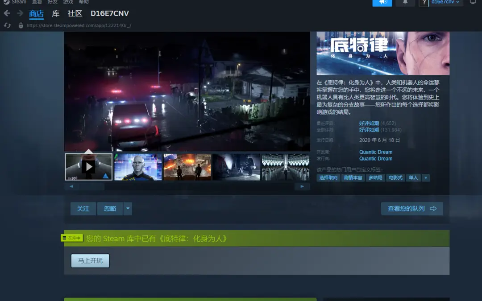
Task: Click the release date 2020 年 6 月 18 日
Action: 380,140
